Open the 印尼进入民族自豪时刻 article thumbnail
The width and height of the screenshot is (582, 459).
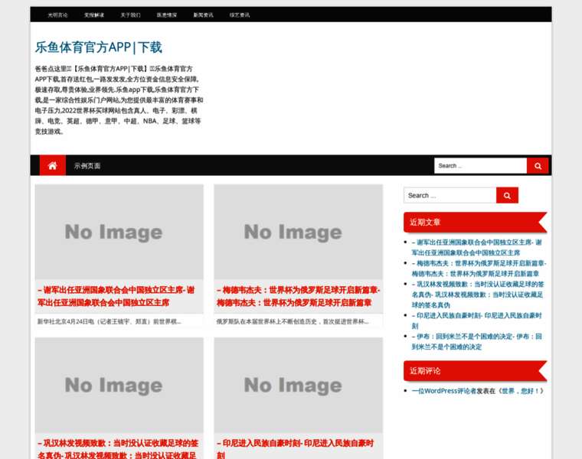(x=299, y=386)
